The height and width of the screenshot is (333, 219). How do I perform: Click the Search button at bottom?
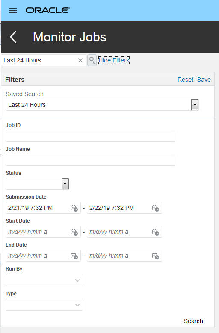(193, 321)
